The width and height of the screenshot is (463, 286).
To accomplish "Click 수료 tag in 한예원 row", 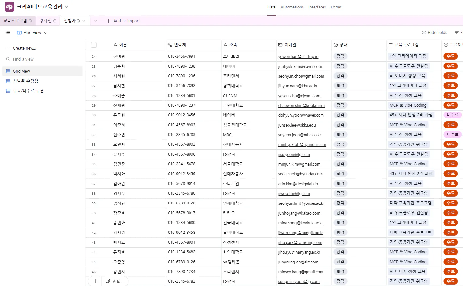I will point(451,56).
